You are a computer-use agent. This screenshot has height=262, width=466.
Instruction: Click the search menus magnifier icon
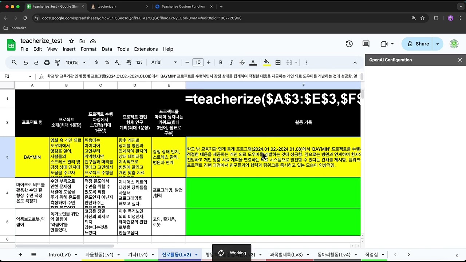coord(14,63)
